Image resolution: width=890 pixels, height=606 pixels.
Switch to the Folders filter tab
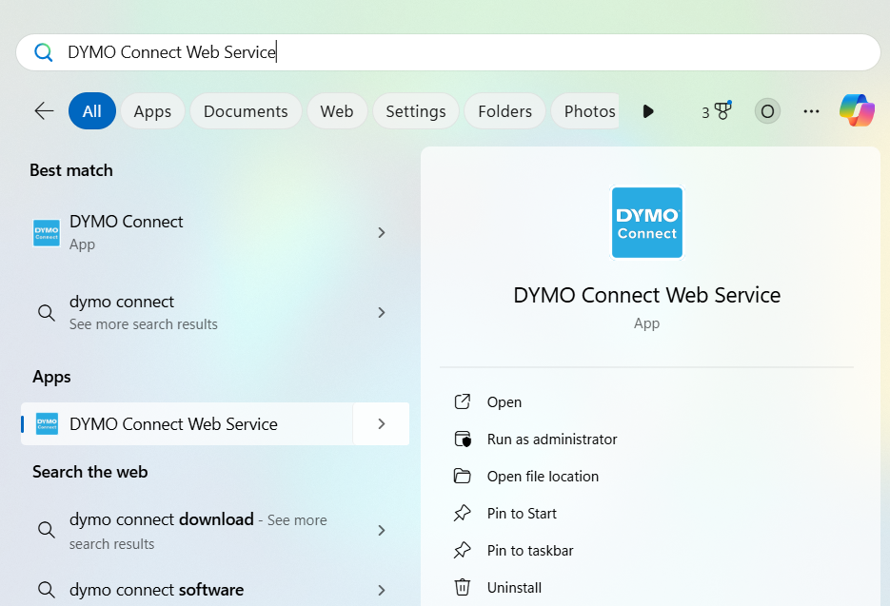(x=505, y=111)
